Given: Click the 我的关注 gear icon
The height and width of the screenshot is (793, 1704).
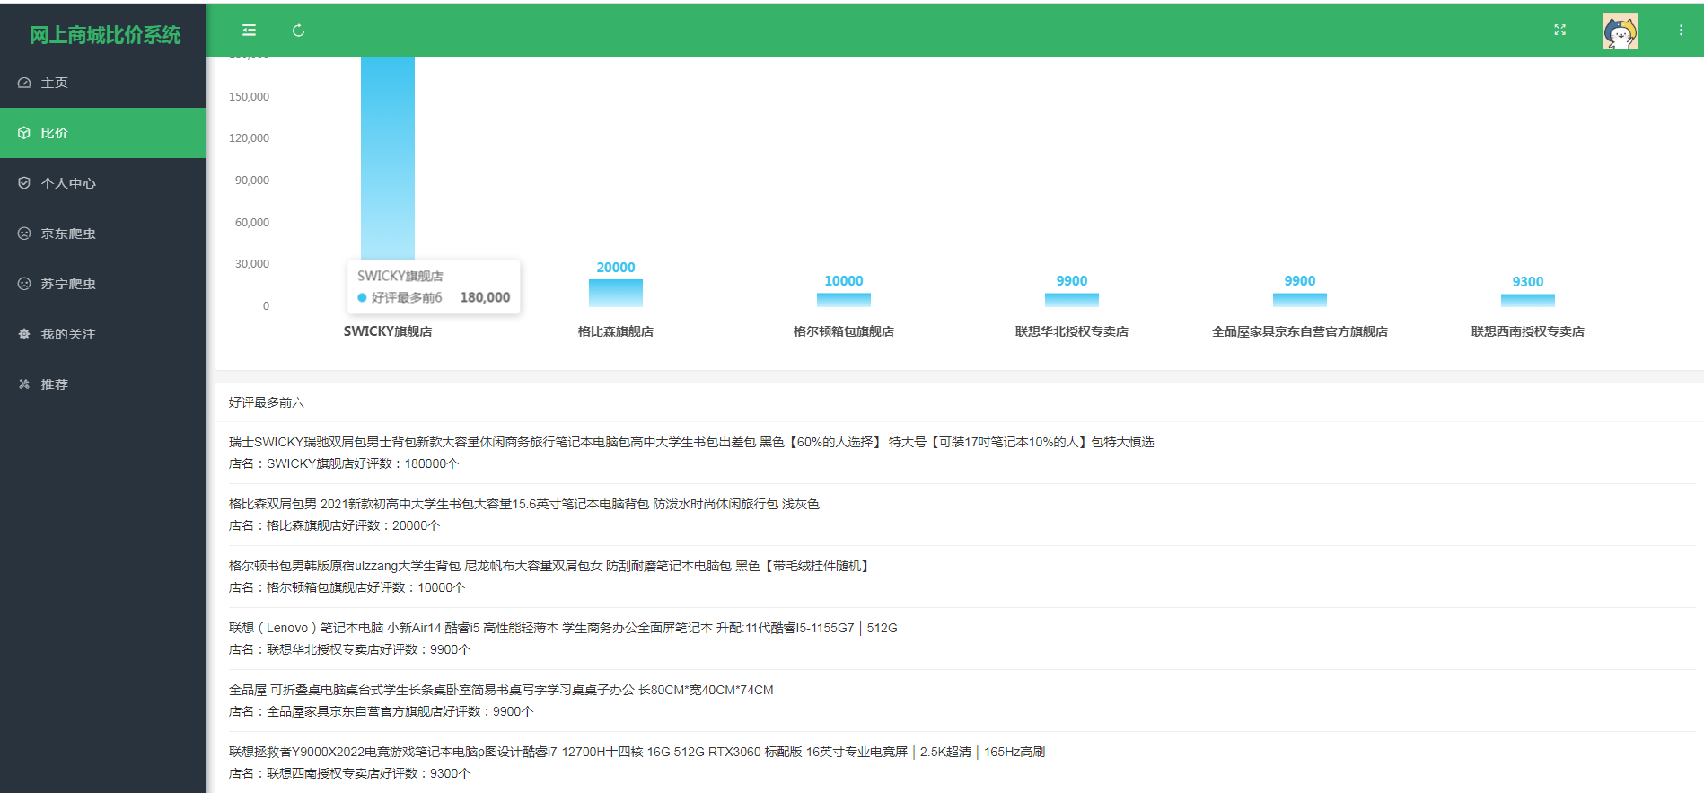Looking at the screenshot, I should [x=24, y=334].
